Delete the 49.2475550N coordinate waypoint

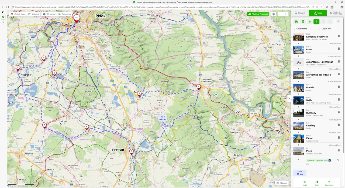[x=339, y=61]
